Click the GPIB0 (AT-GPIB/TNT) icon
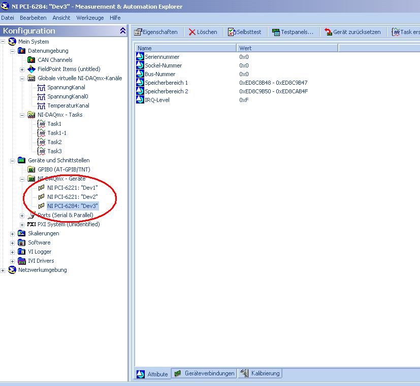Image resolution: width=420 pixels, height=386 pixels. pyautogui.click(x=31, y=169)
